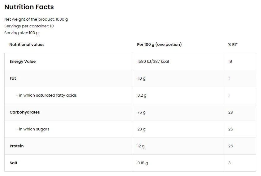This screenshot has height=176, width=261.
Task: Click the 0.2 g saturated fat value
Action: point(142,95)
